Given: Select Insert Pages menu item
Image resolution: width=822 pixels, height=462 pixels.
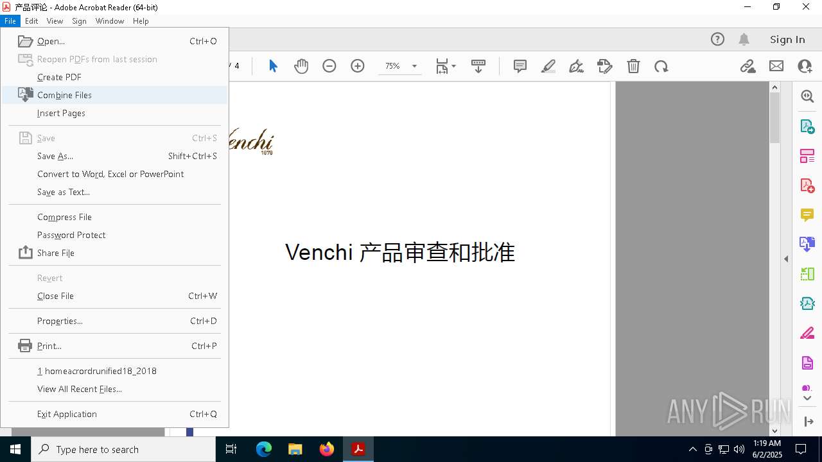Looking at the screenshot, I should [x=114, y=113].
